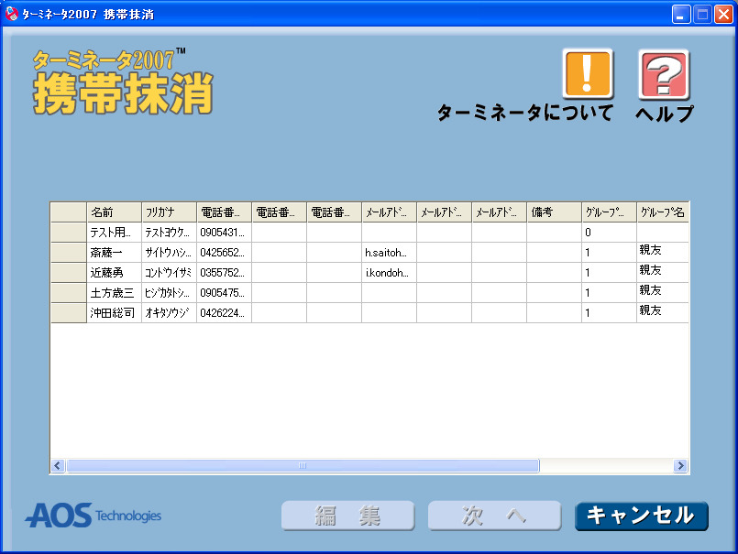The image size is (738, 554).
Task: Click the 編集 button
Action: click(347, 516)
